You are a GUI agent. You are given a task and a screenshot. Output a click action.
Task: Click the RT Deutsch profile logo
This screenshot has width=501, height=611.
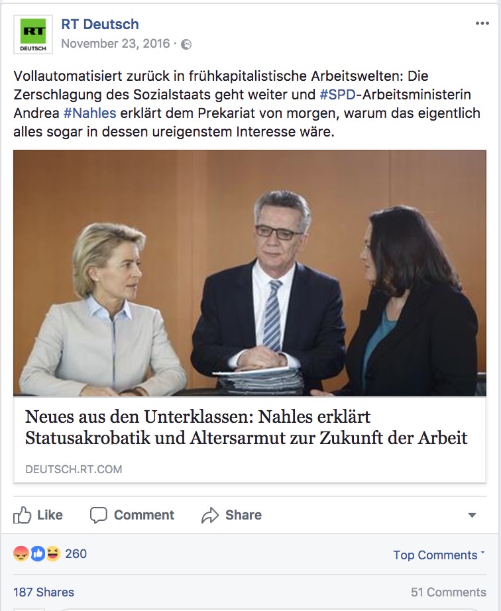tap(33, 34)
